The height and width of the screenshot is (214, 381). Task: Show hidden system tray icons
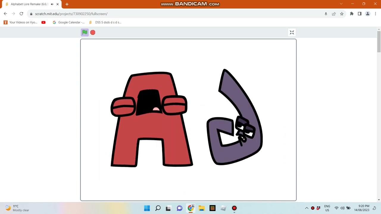[x=307, y=208]
